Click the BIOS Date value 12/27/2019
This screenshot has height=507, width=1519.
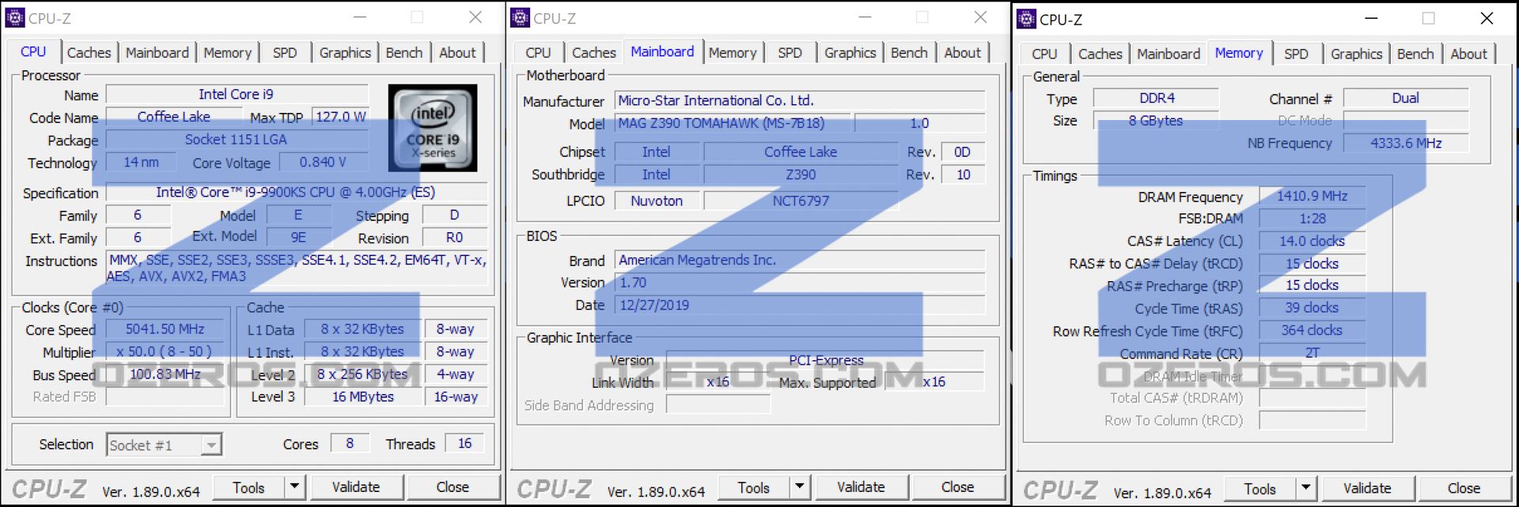(800, 305)
